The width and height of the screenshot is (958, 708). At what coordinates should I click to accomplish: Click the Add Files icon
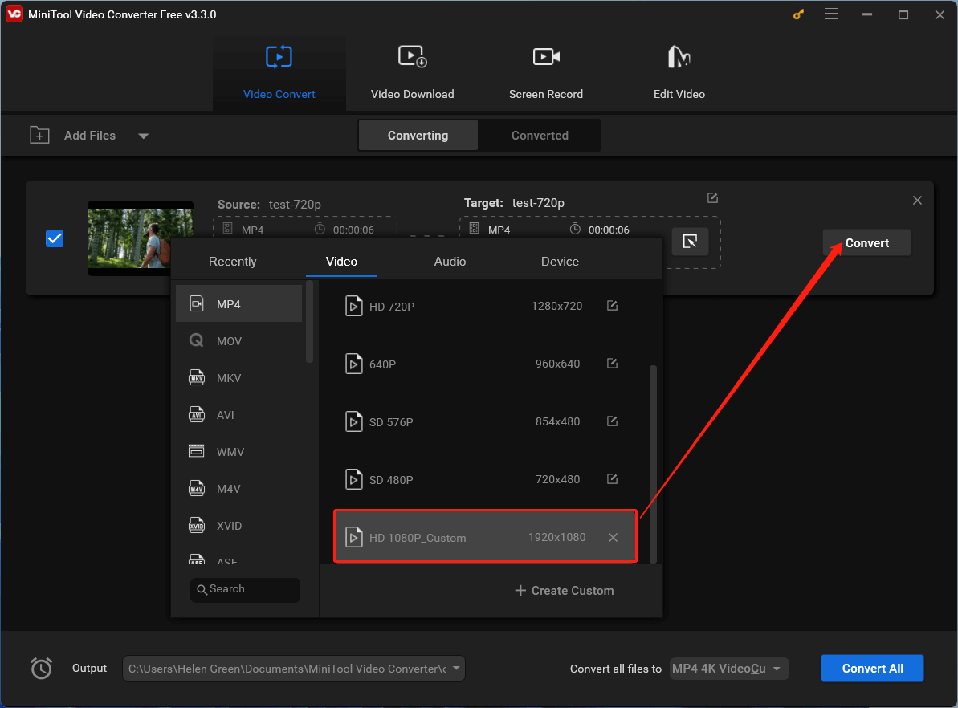[x=39, y=135]
